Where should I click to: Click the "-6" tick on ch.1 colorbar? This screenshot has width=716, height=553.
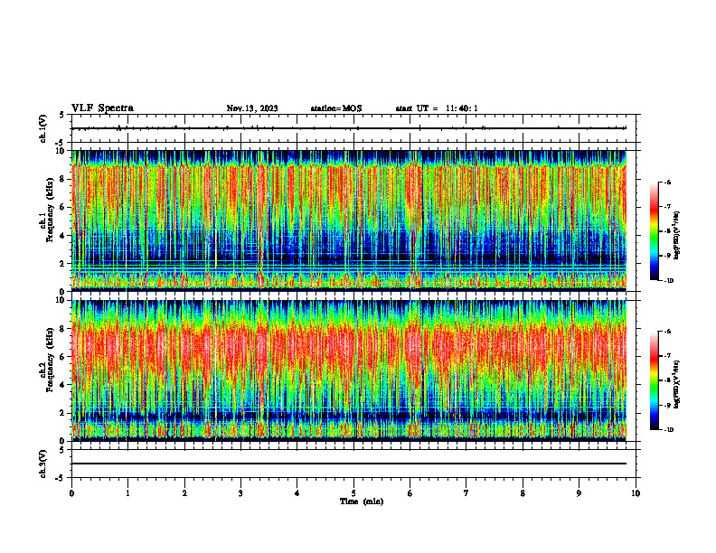pyautogui.click(x=667, y=183)
